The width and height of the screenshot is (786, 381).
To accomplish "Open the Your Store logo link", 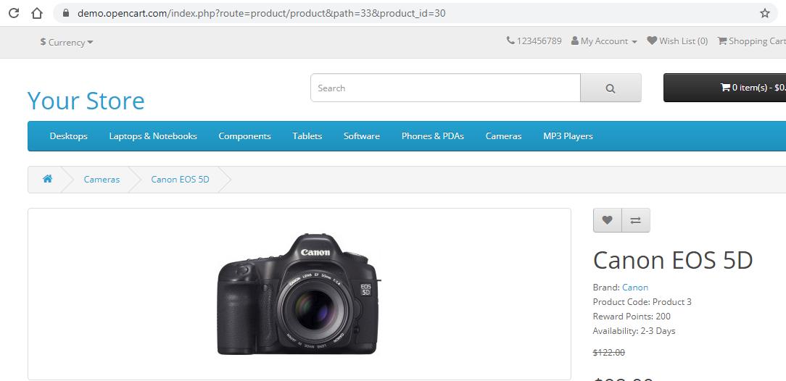I will click(86, 101).
